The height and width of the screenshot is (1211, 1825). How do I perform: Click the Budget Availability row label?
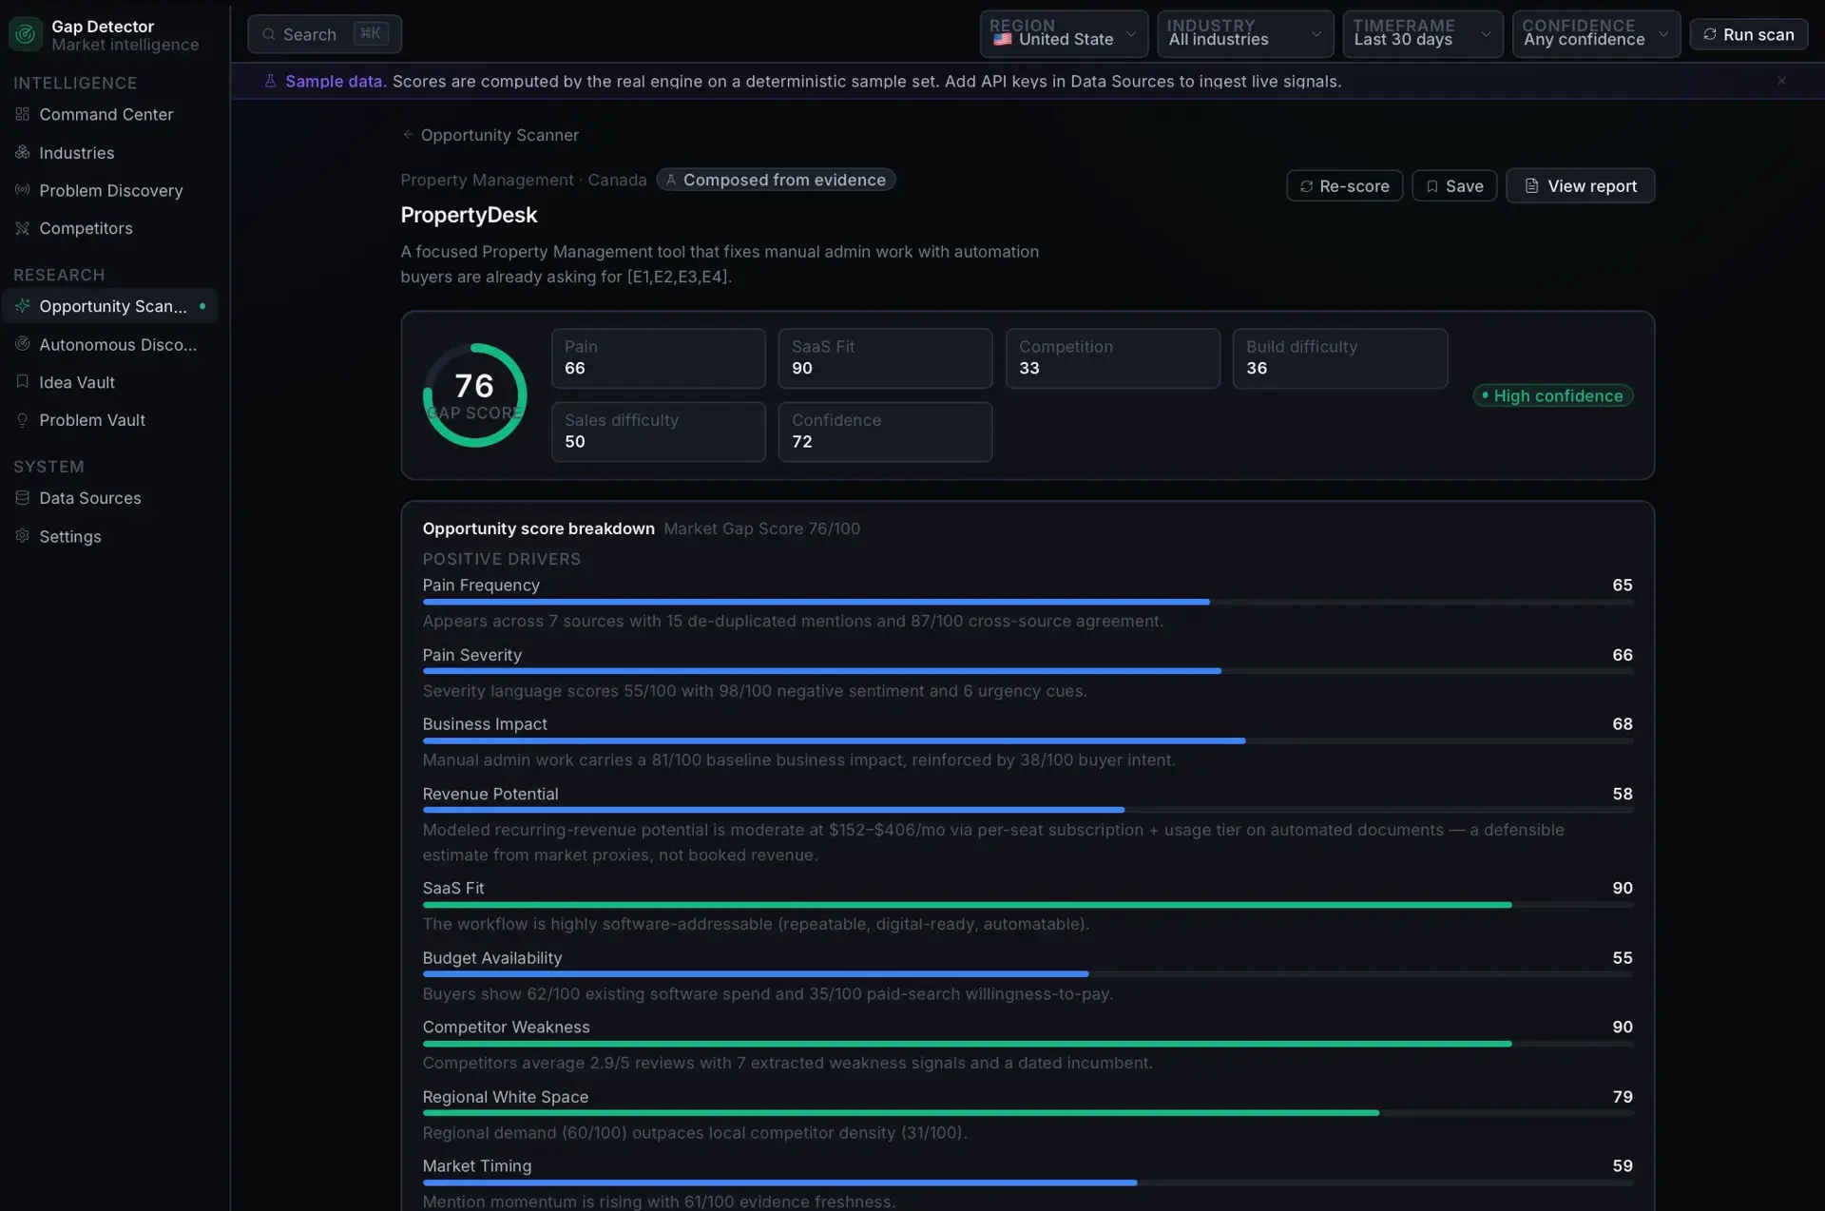pyautogui.click(x=492, y=958)
